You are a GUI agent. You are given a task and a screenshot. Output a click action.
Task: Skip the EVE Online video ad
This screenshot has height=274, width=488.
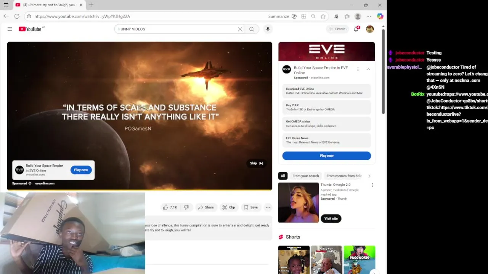[257, 163]
